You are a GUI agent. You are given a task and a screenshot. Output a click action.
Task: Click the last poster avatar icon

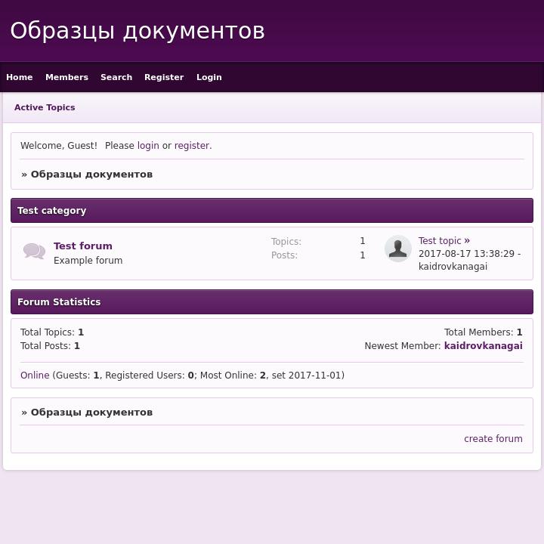[397, 249]
